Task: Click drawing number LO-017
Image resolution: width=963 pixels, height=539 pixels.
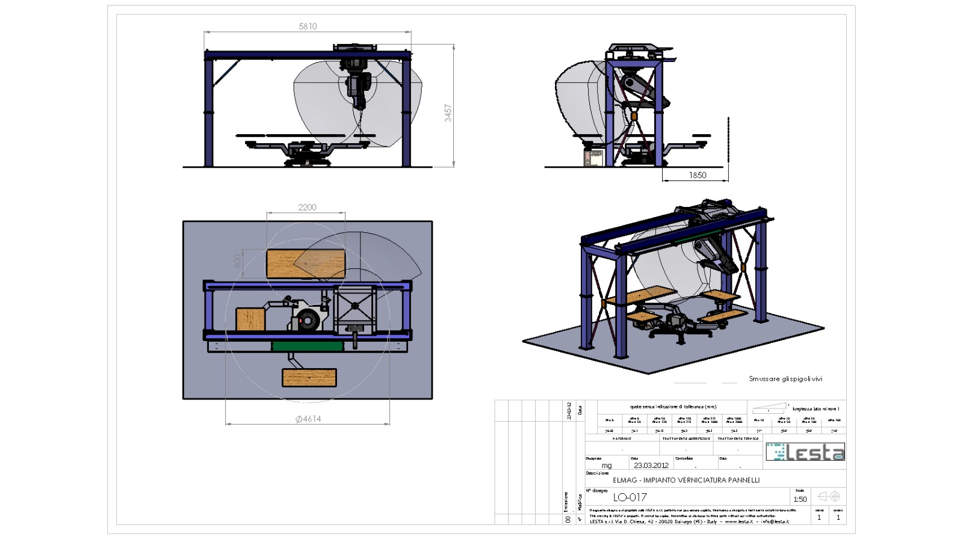Action: (x=630, y=497)
